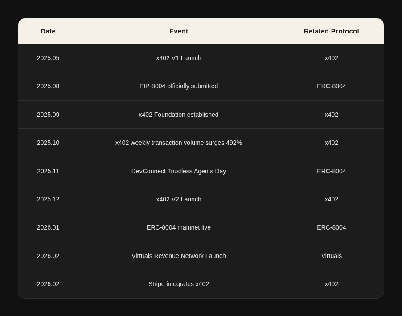The image size is (402, 316).
Task: Select the x402 V1 Launch event
Action: (x=179, y=58)
